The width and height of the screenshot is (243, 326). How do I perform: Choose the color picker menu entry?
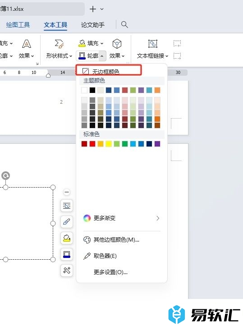tap(122, 256)
